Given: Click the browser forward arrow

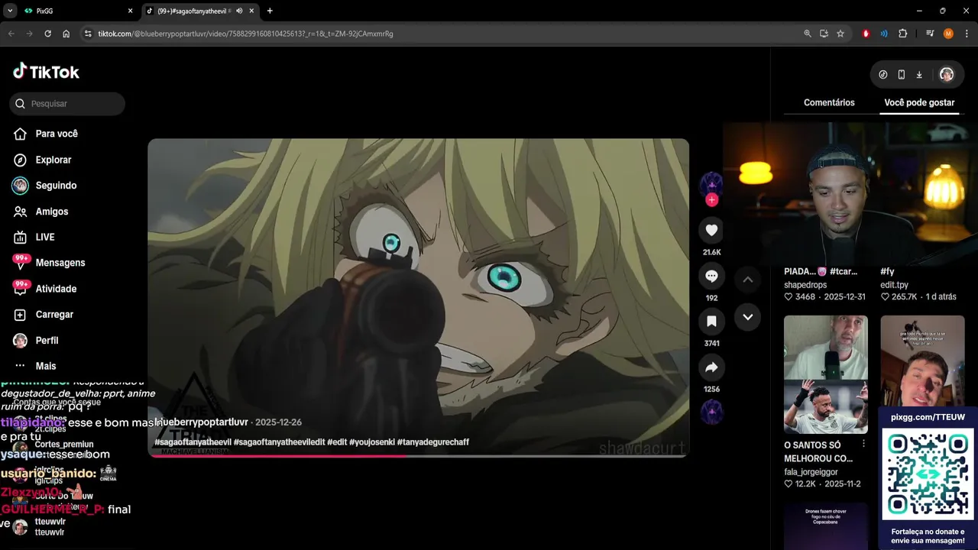Looking at the screenshot, I should click(x=29, y=34).
